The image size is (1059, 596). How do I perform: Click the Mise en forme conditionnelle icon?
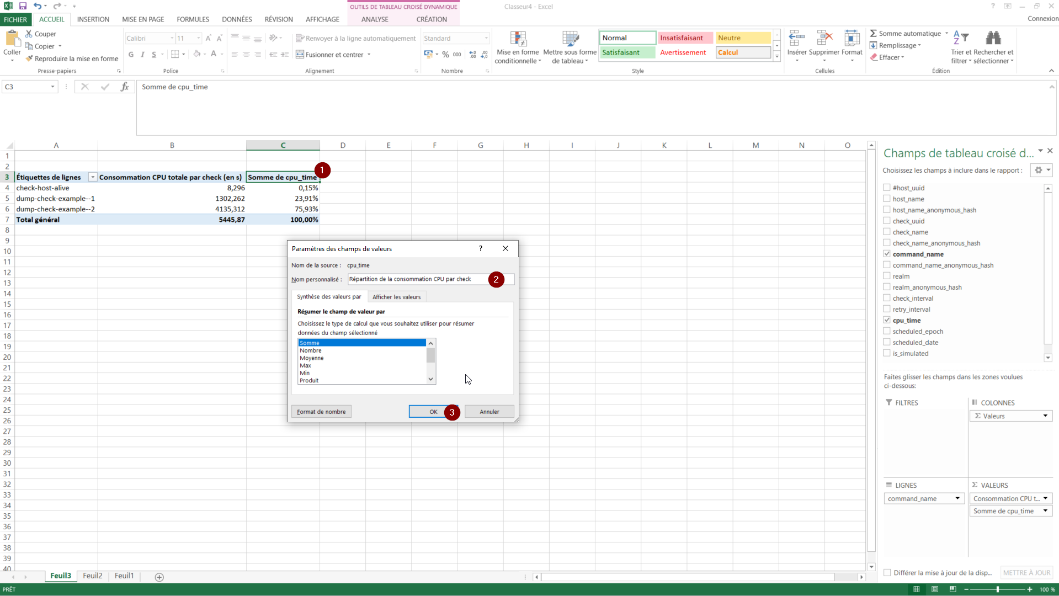coord(517,39)
